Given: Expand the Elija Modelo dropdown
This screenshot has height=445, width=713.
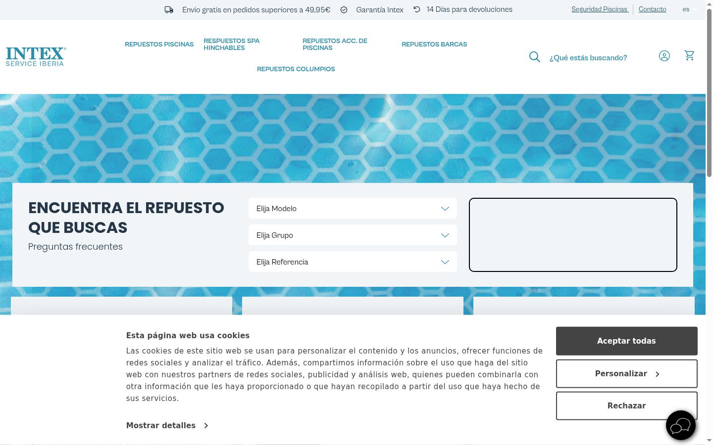Looking at the screenshot, I should click(353, 209).
